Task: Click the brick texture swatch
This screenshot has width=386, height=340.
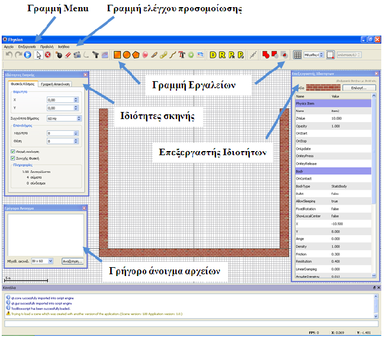Action: pos(323,88)
